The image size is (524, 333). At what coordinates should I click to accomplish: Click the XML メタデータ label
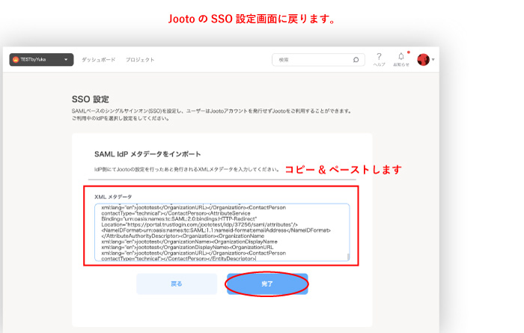click(113, 197)
